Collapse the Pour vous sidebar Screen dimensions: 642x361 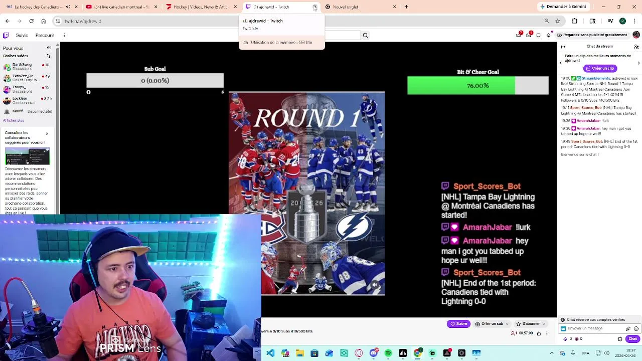pos(49,48)
